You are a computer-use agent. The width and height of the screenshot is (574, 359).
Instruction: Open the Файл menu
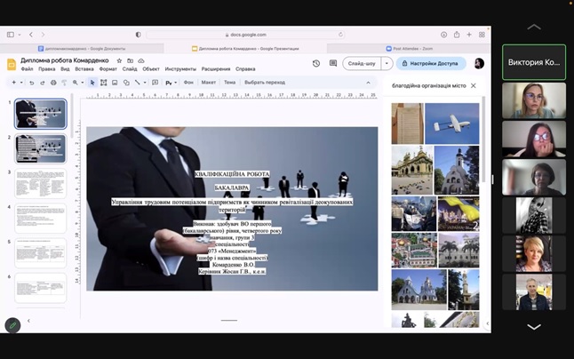tap(27, 69)
